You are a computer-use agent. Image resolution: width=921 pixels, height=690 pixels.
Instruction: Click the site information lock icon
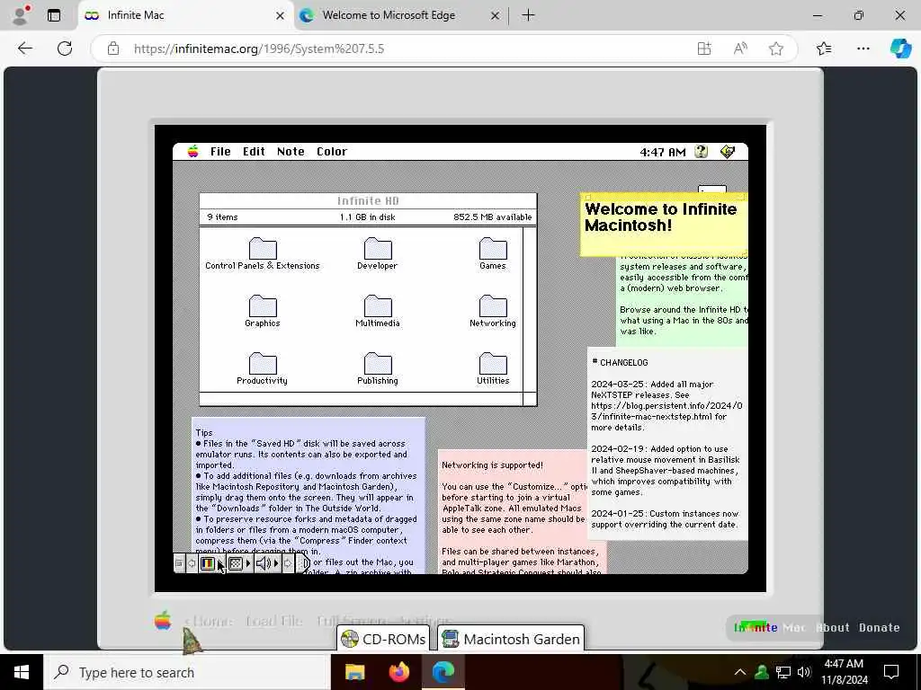click(113, 49)
